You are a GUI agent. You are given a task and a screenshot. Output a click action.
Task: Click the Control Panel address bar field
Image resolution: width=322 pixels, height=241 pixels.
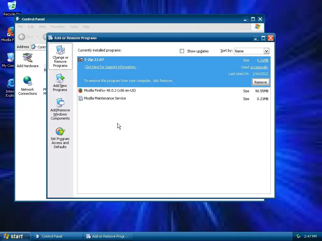point(39,47)
